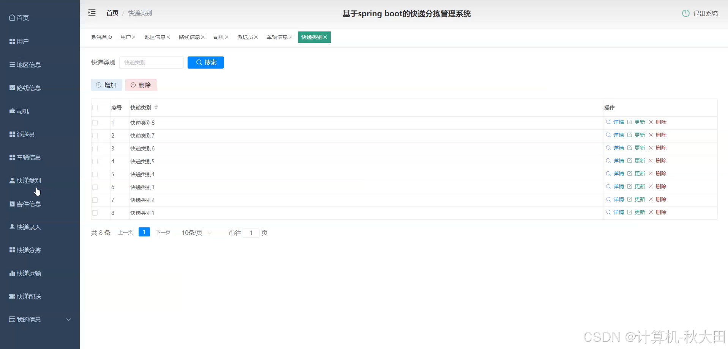Open 用户 in the sidebar
The image size is (728, 349).
(x=19, y=41)
